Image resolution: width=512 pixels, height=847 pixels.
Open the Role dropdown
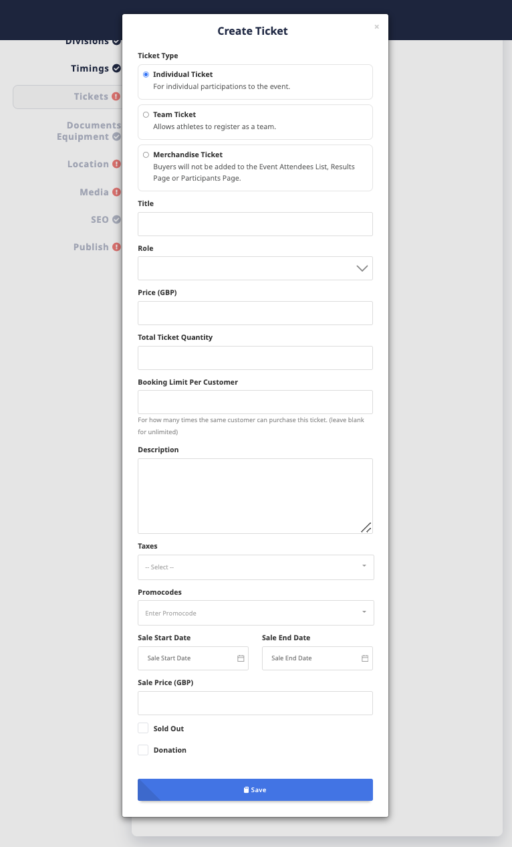255,268
